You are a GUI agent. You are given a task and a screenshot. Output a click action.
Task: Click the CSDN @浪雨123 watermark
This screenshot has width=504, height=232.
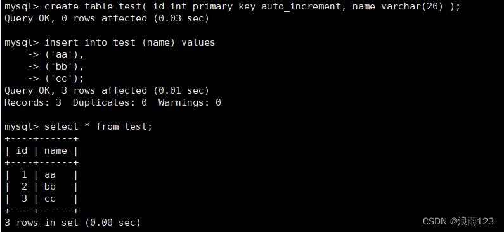pos(458,221)
